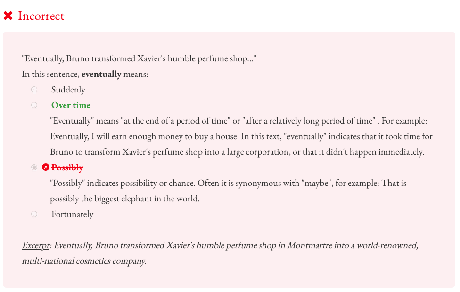
Task: Select the Suddenly radio button
Action: point(34,90)
